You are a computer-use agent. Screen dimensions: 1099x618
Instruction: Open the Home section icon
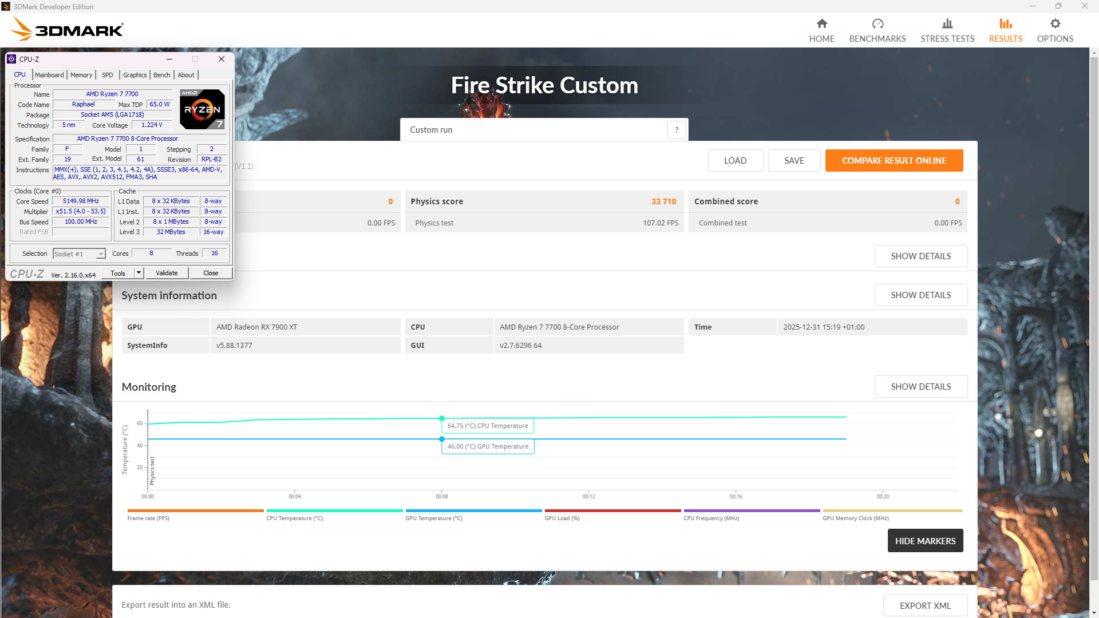821,24
